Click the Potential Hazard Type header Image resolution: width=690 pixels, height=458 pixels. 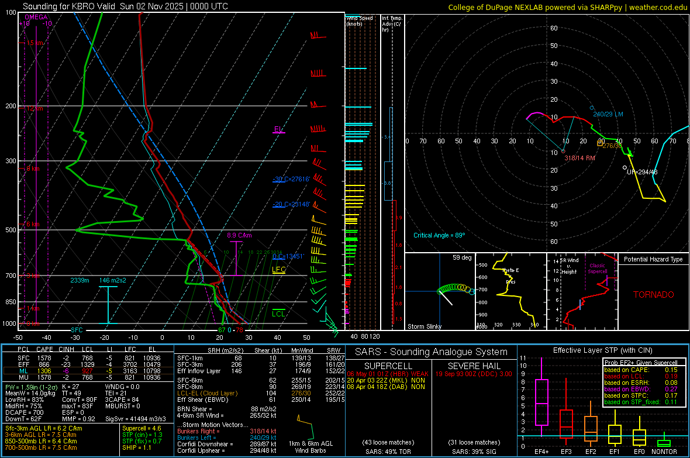point(654,259)
